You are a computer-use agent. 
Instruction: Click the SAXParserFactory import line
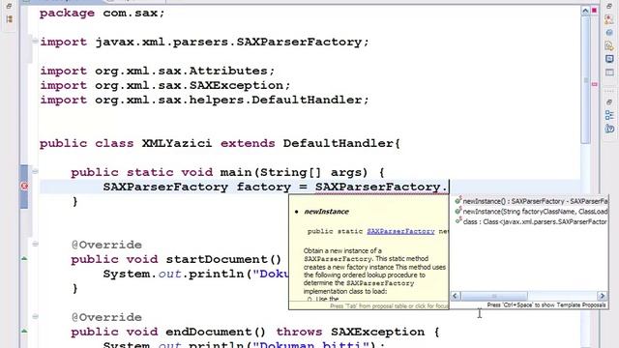204,42
